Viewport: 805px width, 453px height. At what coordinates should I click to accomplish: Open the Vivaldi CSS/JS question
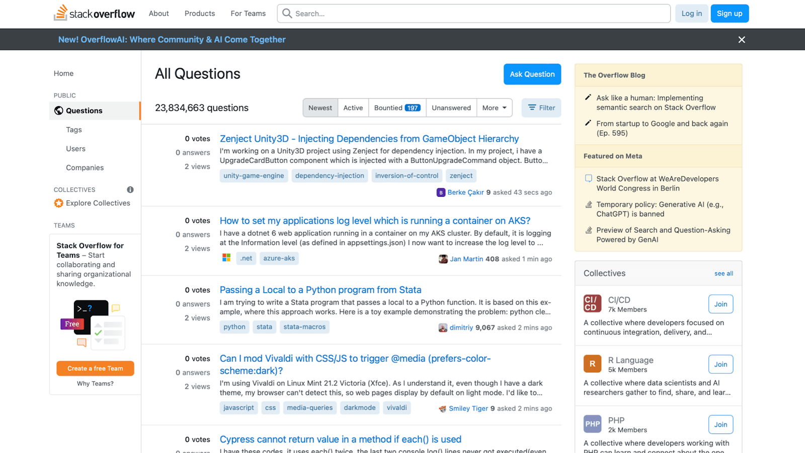(x=355, y=365)
